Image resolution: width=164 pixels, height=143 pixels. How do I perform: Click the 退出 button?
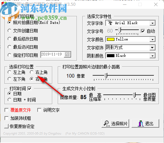click(145, 123)
